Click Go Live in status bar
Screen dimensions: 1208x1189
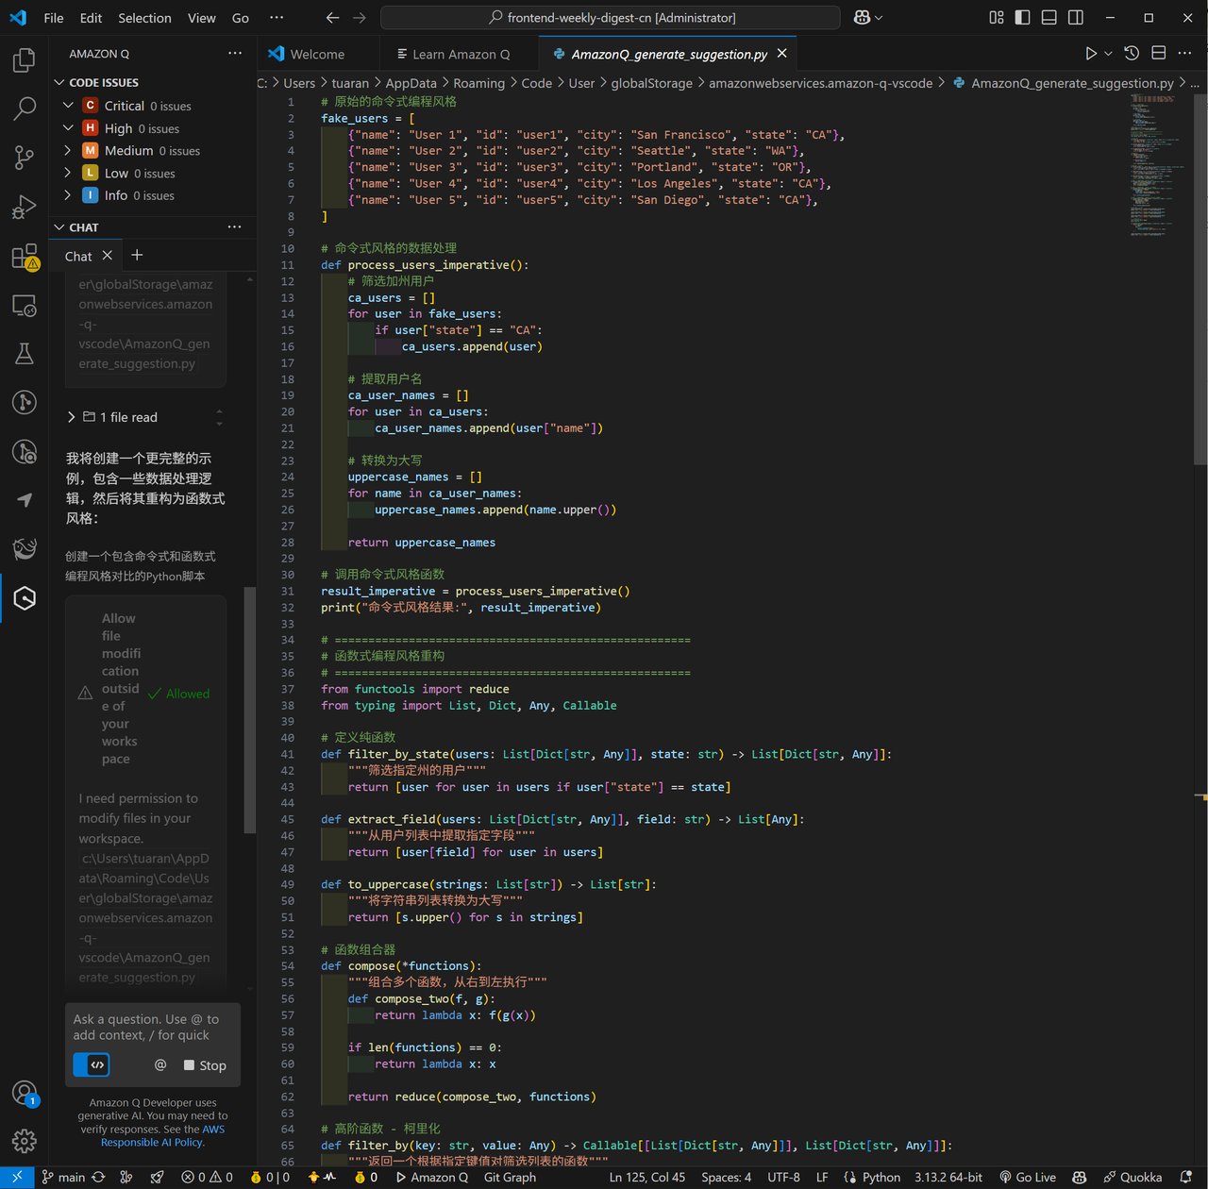click(x=1028, y=1177)
